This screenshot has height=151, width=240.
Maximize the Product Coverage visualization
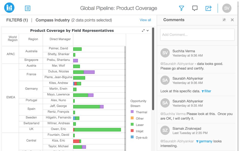coord(143,30)
